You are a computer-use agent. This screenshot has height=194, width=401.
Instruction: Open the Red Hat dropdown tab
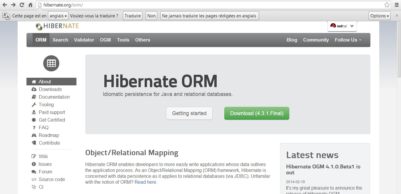[x=342, y=26]
